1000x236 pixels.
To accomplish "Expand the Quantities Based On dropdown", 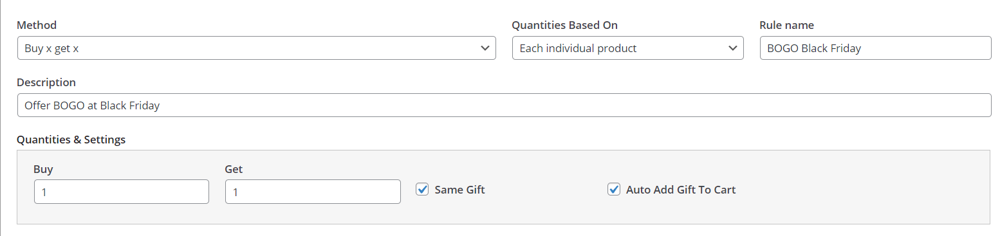I will coord(627,48).
